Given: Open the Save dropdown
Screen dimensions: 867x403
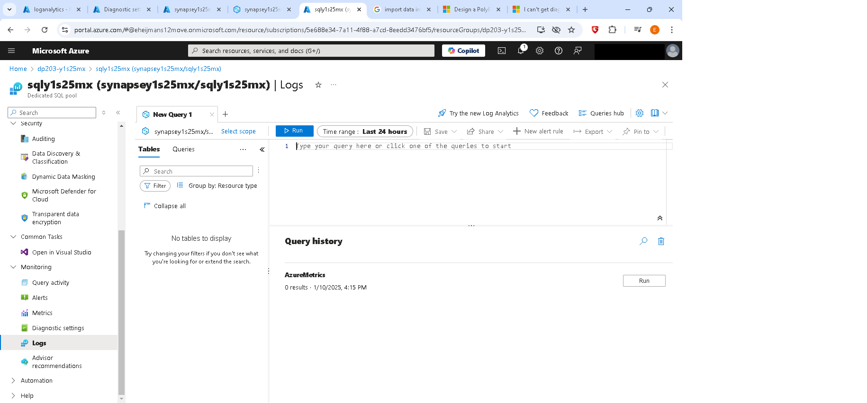Looking at the screenshot, I should pos(440,131).
